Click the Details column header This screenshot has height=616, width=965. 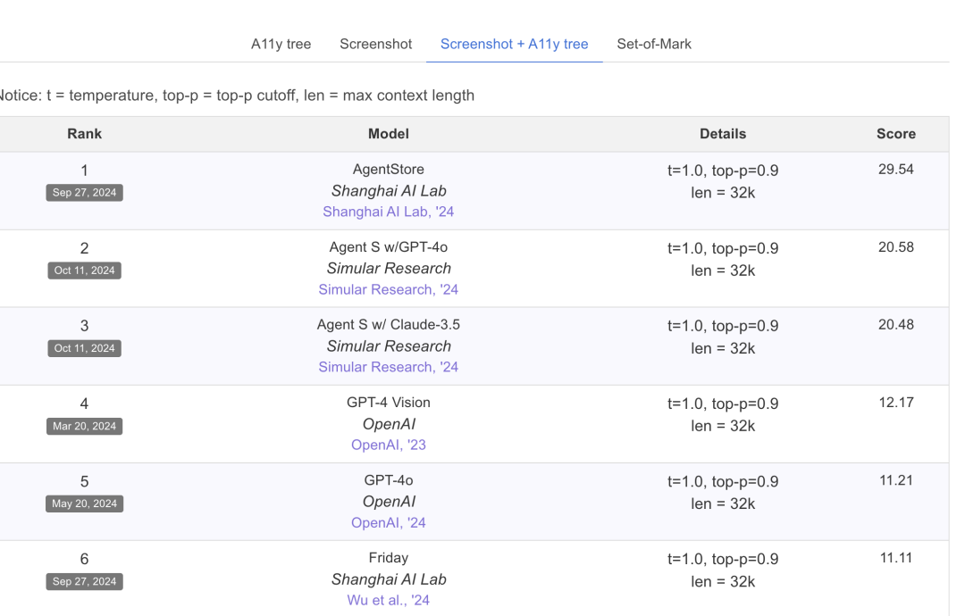point(722,134)
